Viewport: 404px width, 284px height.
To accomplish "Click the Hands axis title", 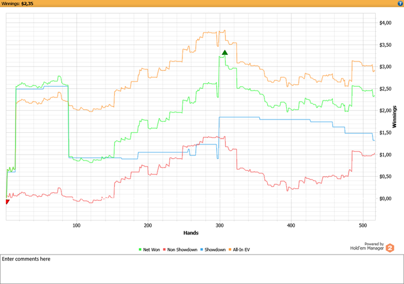I will click(x=191, y=233).
